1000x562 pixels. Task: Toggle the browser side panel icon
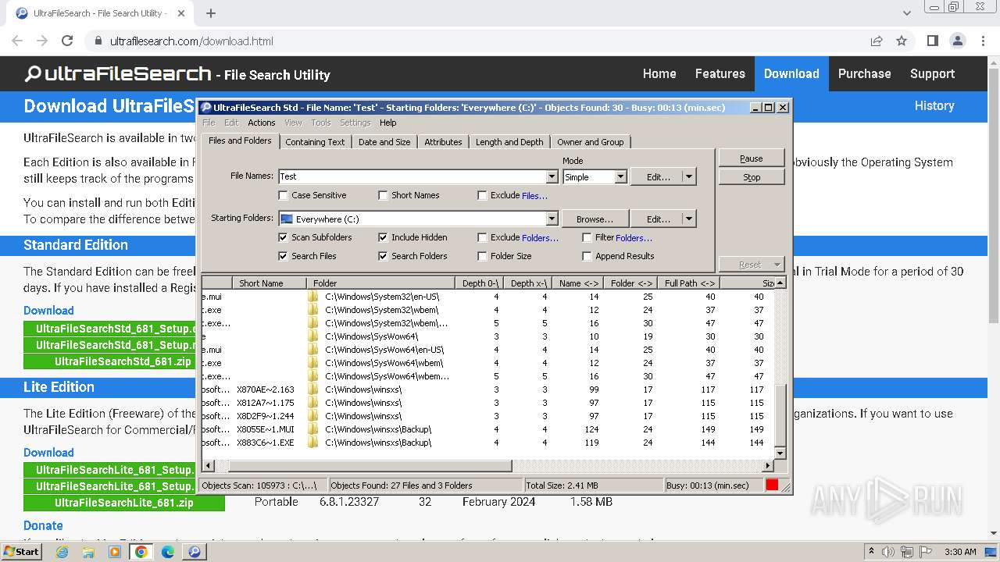(932, 41)
